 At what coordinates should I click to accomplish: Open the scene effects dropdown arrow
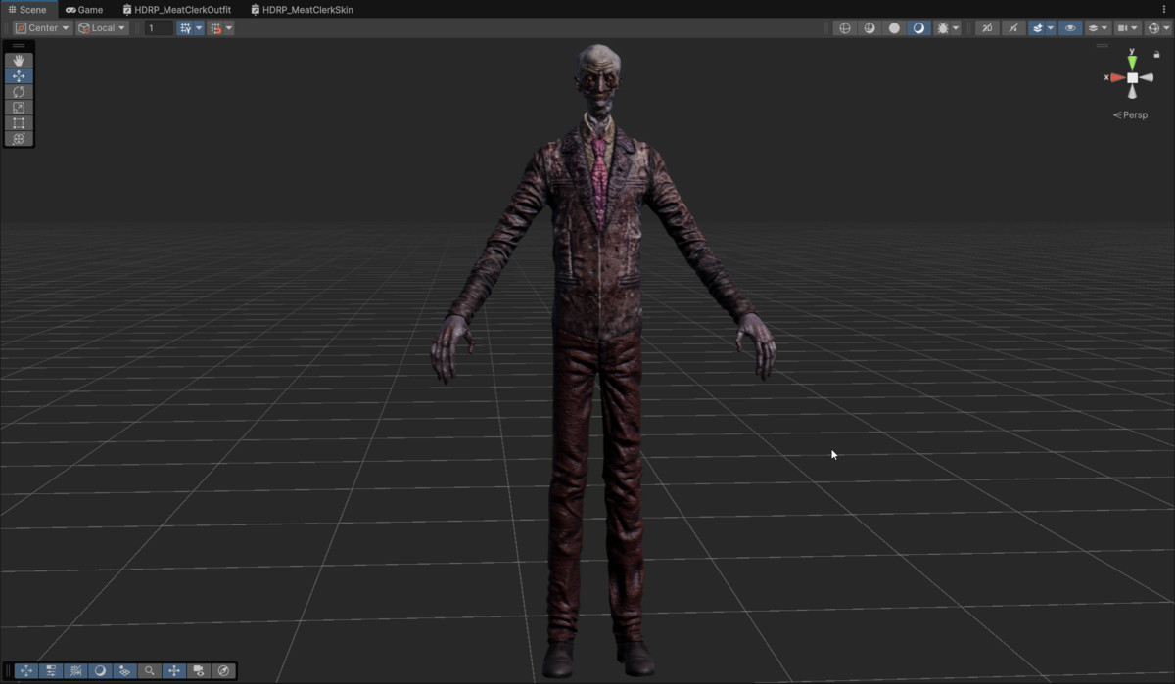click(1051, 28)
